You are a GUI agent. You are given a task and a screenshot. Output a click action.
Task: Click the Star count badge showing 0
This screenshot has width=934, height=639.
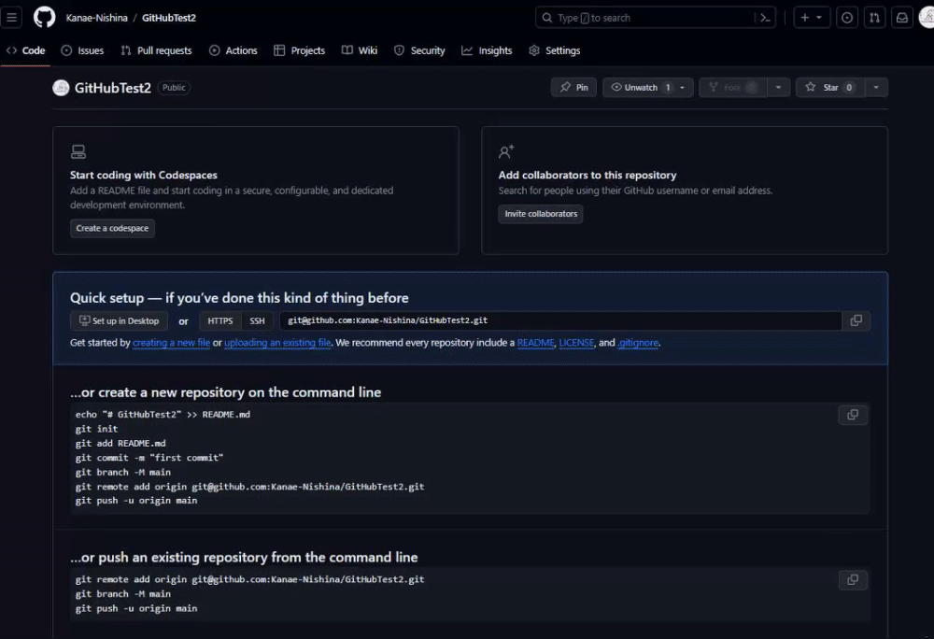coord(849,88)
